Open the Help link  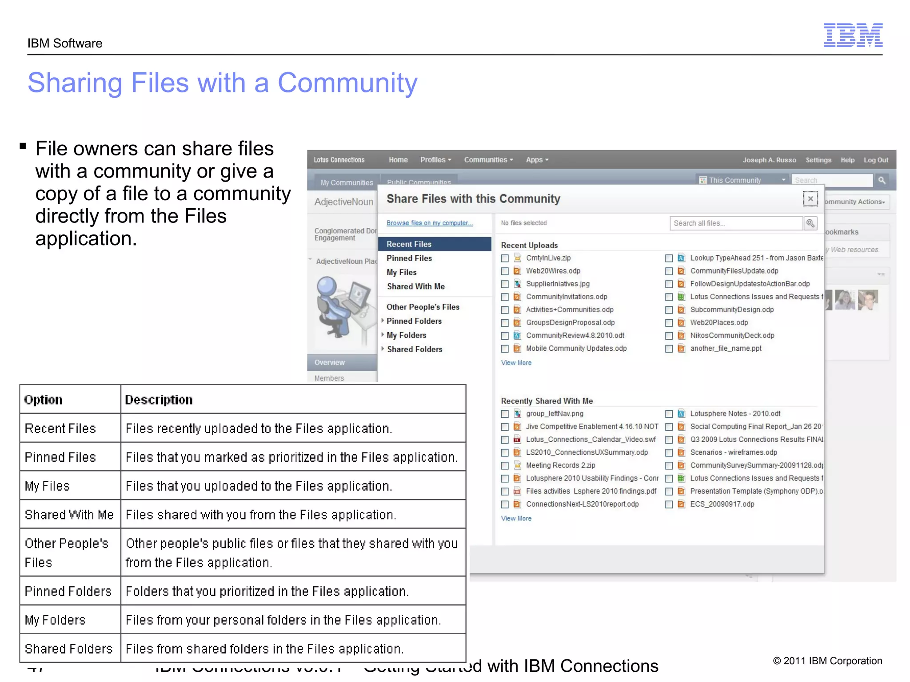coord(847,160)
